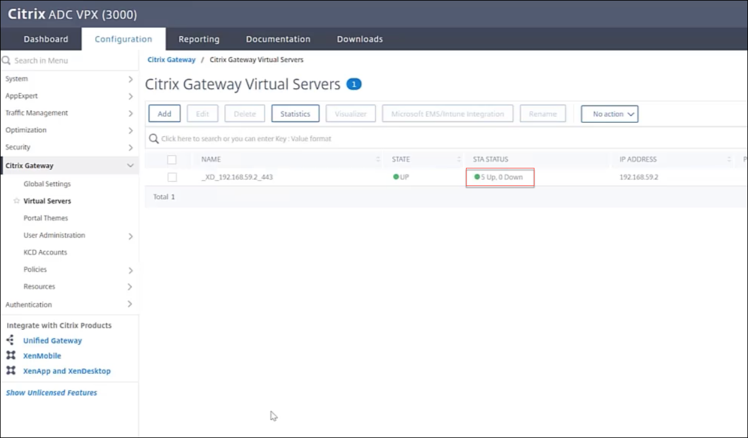
Task: Expand the Policies submenu
Action: 130,270
